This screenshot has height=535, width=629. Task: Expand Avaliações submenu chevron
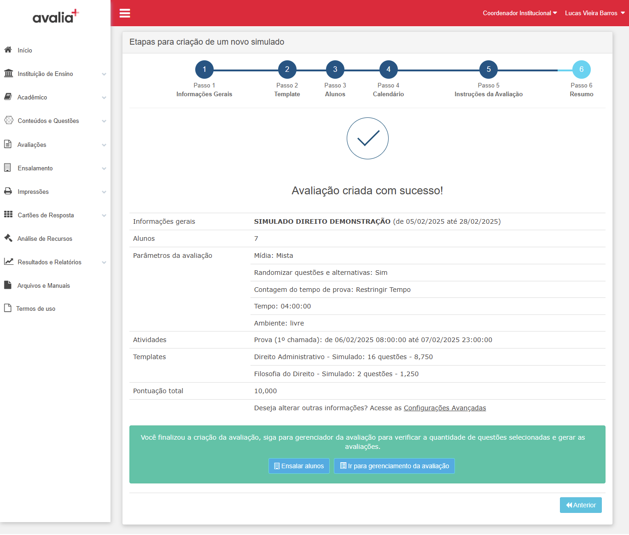[104, 145]
